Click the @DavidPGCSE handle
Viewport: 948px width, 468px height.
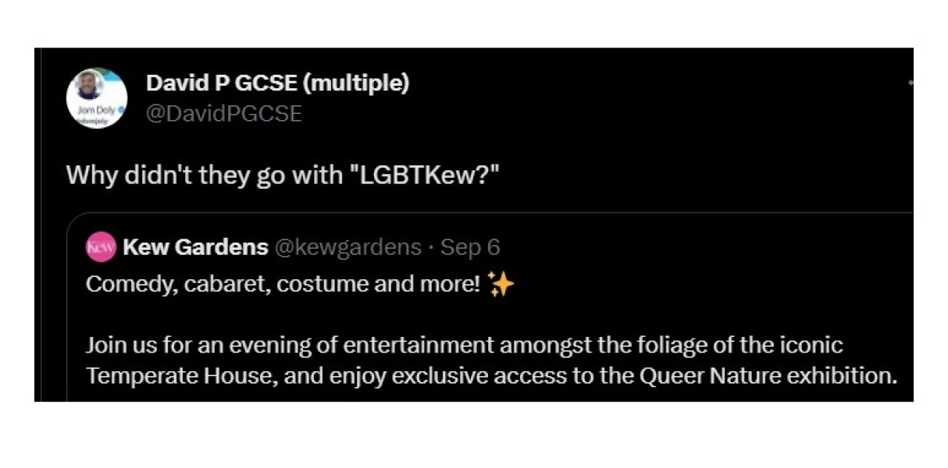(223, 114)
